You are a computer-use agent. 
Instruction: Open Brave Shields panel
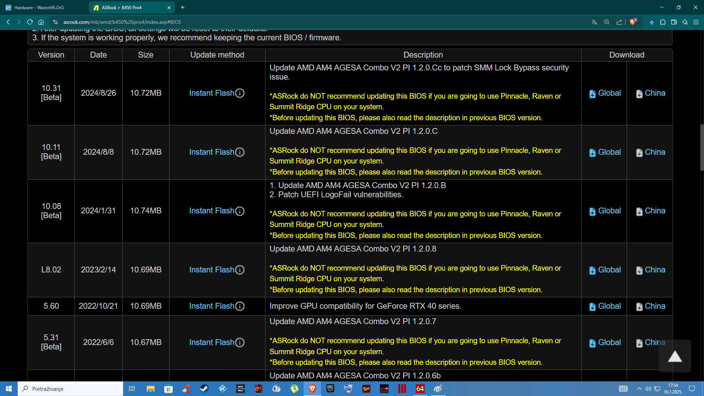[633, 22]
